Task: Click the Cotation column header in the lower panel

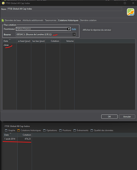Action: coord(24,135)
